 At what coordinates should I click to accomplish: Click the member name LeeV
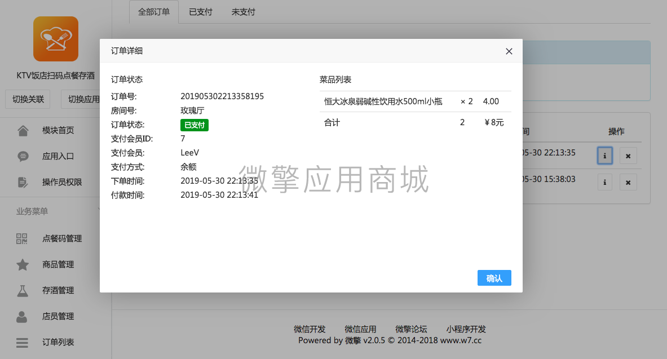[x=189, y=153]
